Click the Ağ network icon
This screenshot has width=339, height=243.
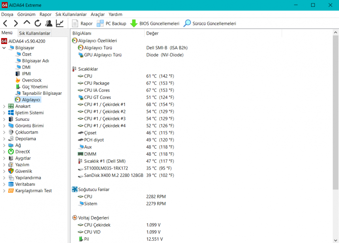pyautogui.click(x=11, y=145)
